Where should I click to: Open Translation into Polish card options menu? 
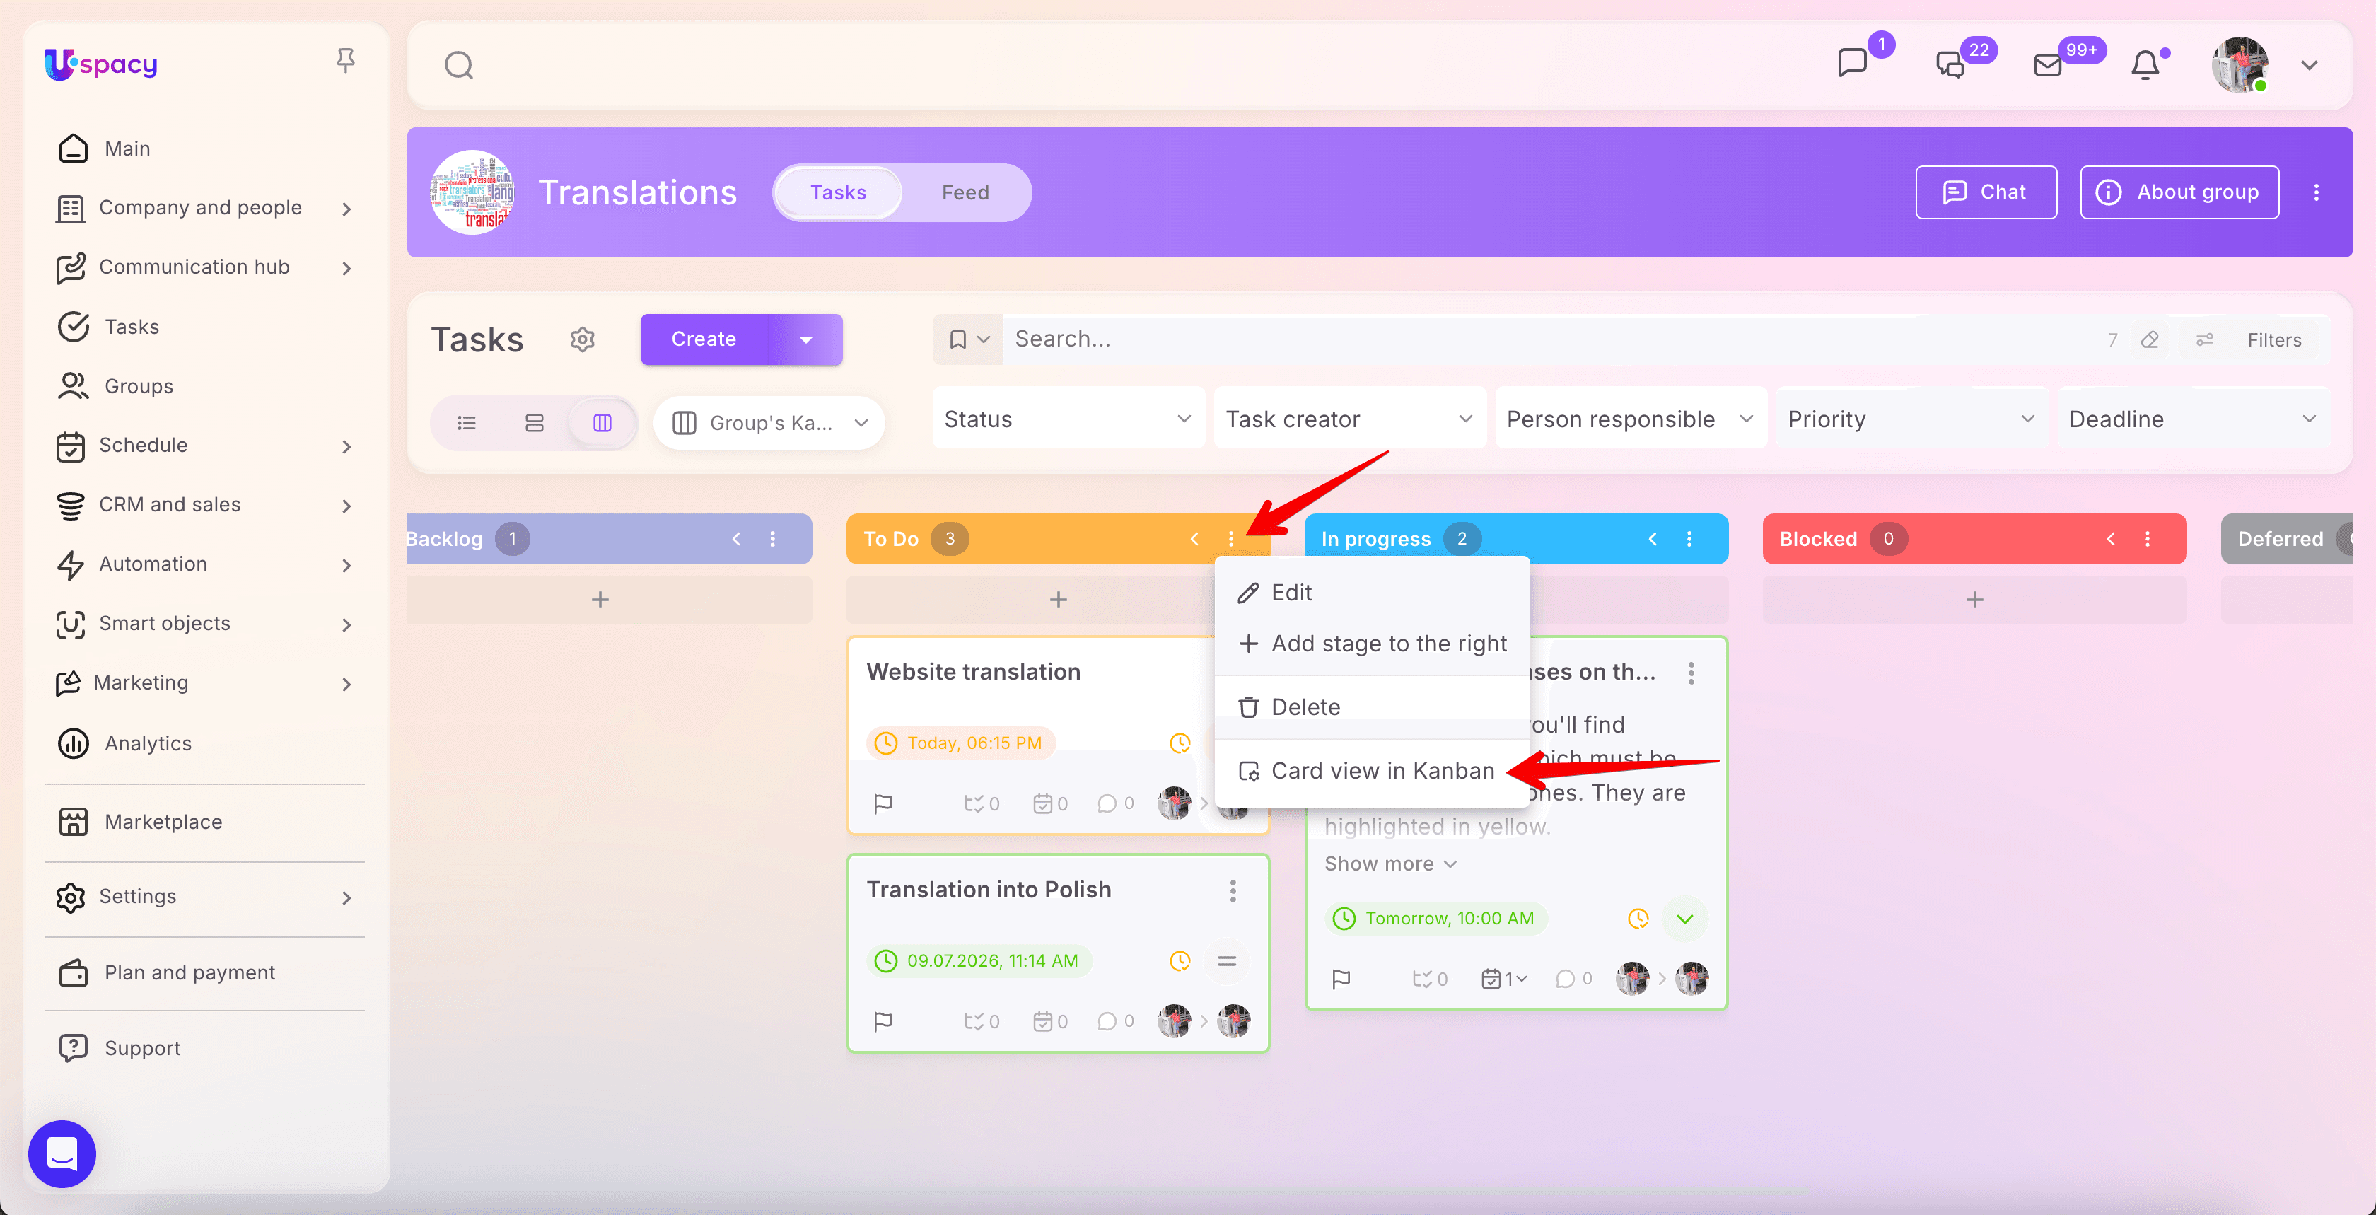(1233, 890)
